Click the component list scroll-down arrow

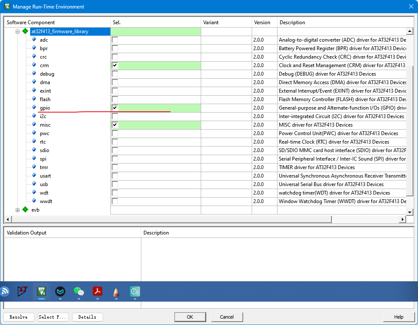tap(410, 212)
